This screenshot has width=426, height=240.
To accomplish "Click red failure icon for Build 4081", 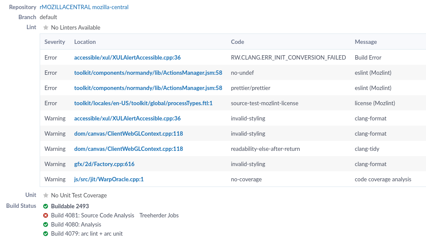I will pos(46,215).
